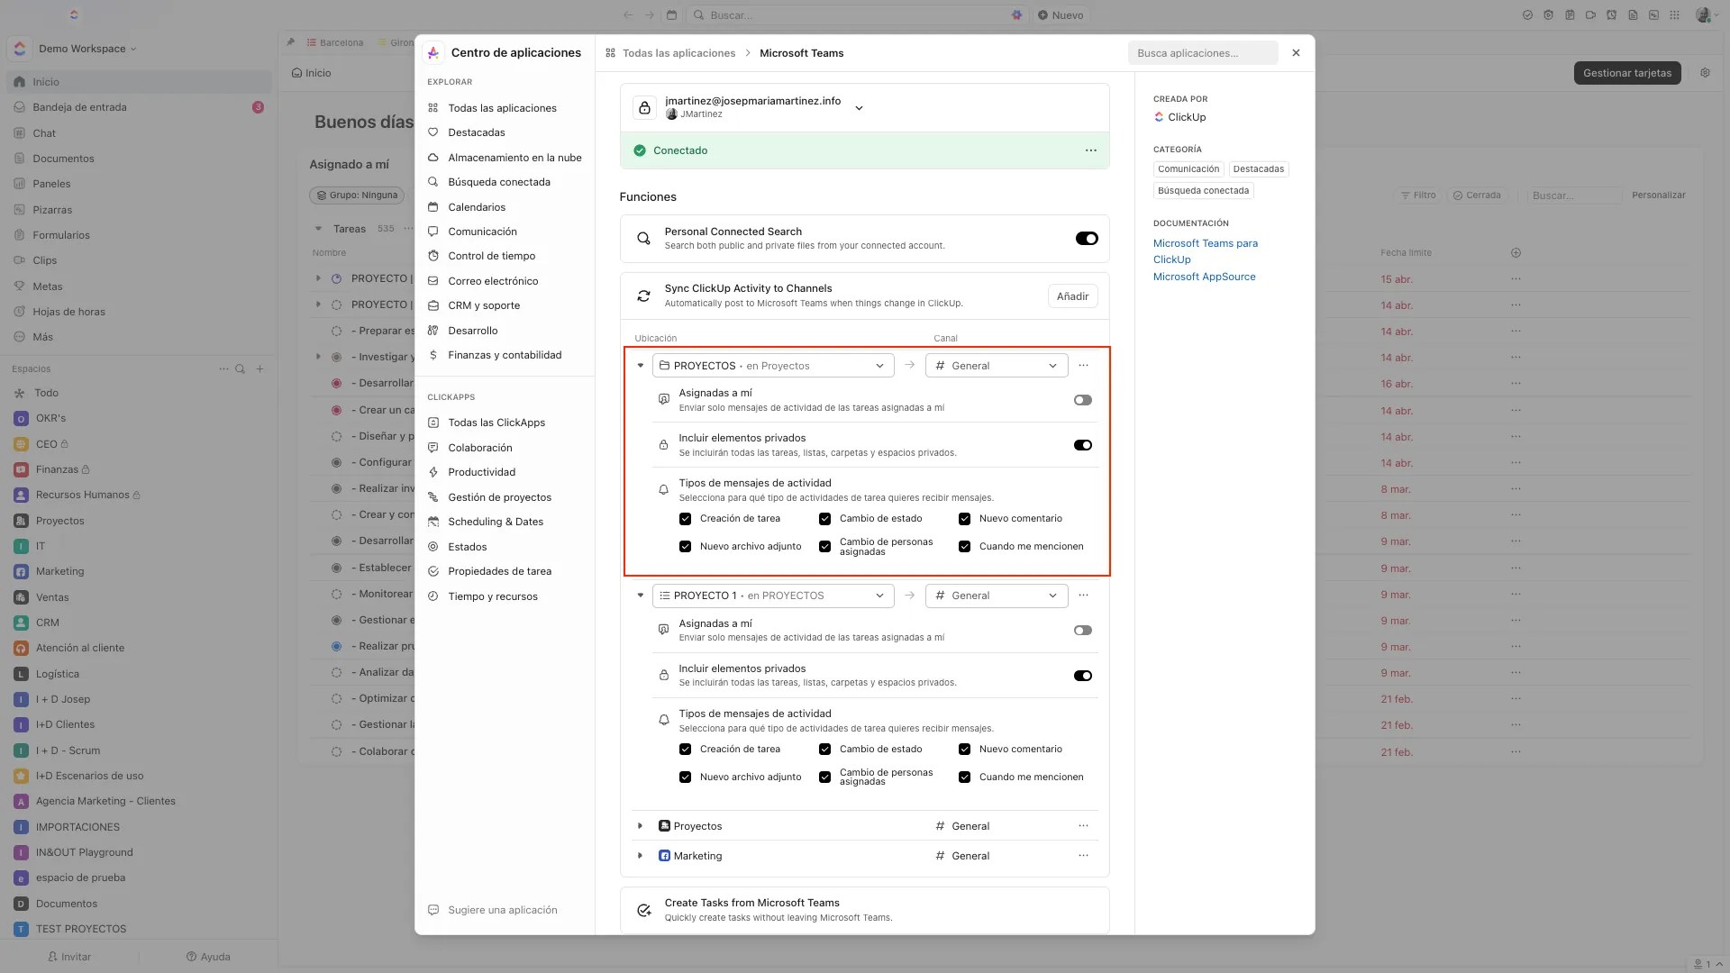Open Comunicación category in sidebar

coord(482,232)
